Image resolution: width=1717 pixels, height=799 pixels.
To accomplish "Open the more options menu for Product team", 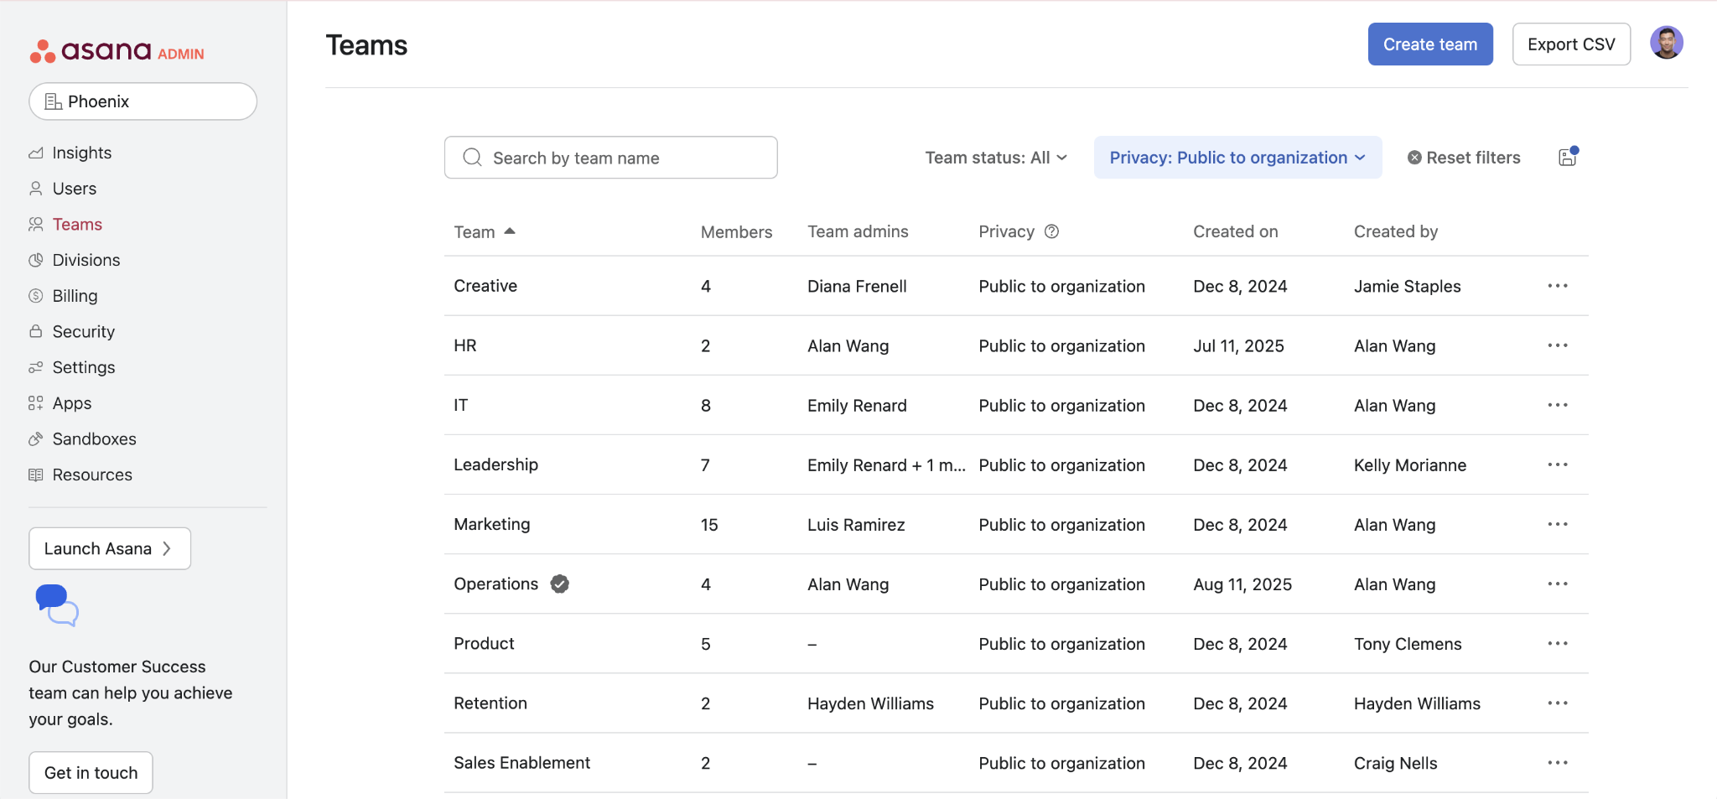I will click(x=1558, y=643).
